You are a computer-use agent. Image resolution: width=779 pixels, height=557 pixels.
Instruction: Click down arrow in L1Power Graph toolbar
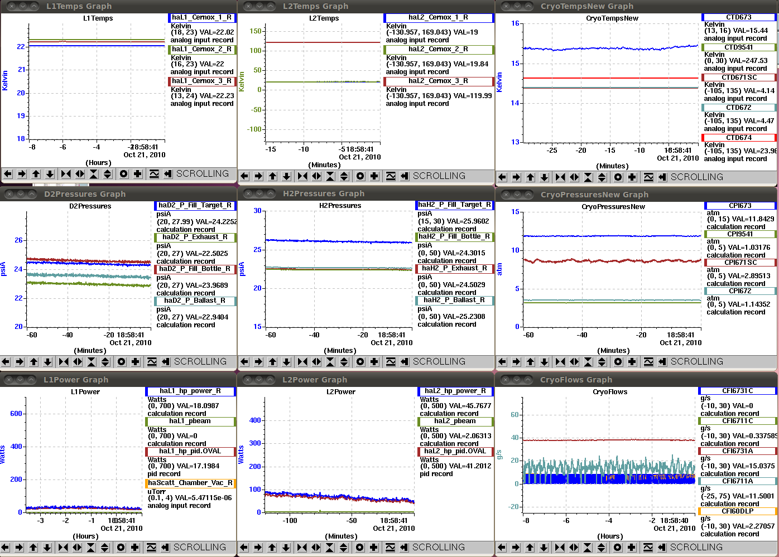tap(47, 548)
